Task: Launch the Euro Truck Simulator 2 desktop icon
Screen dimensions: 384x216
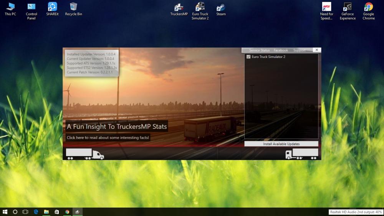Action: pos(200,7)
